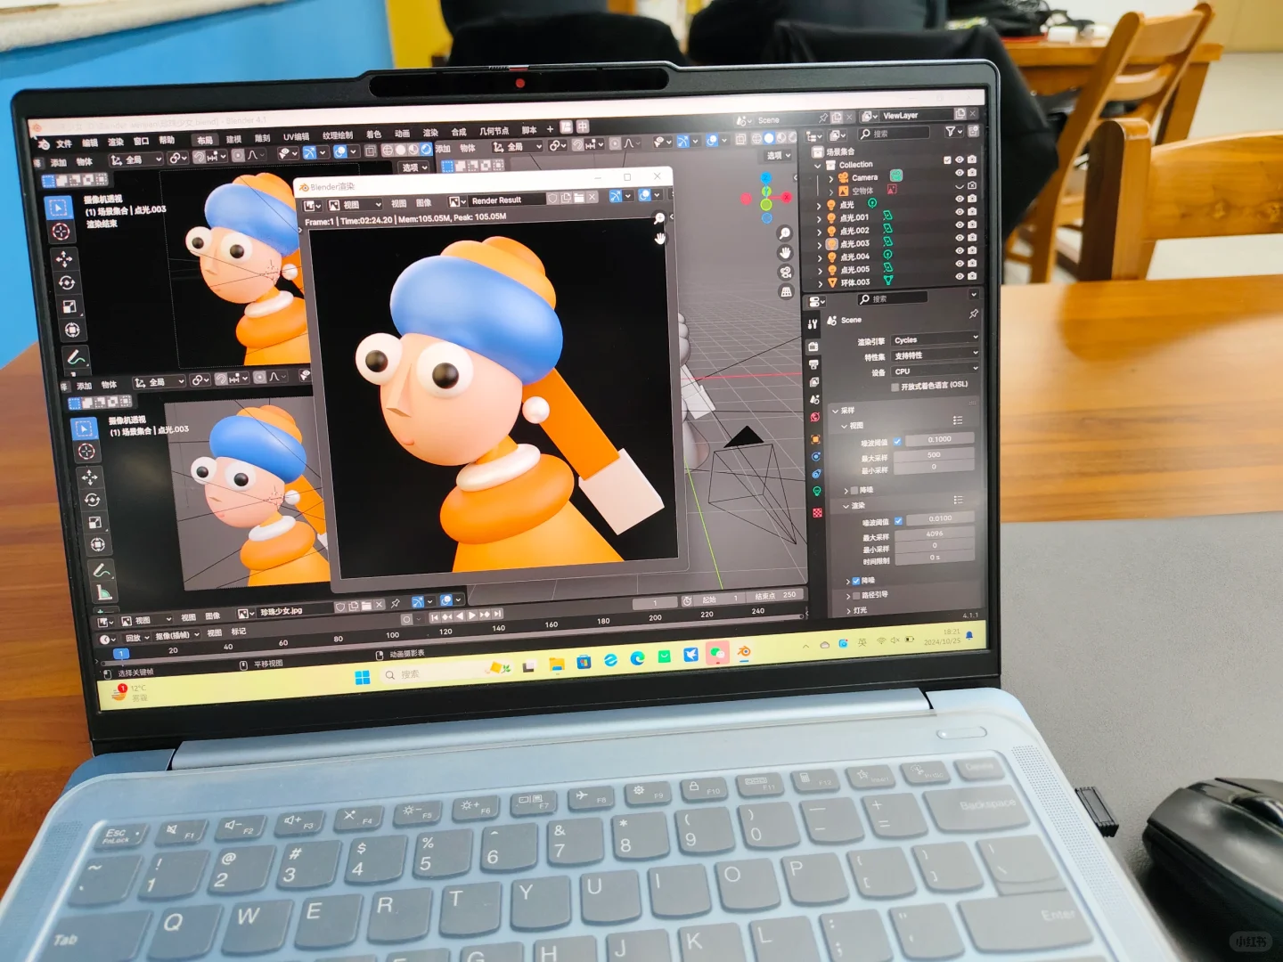1283x962 pixels.
Task: Select the Measure tool in lower viewport
Action: pyautogui.click(x=103, y=592)
